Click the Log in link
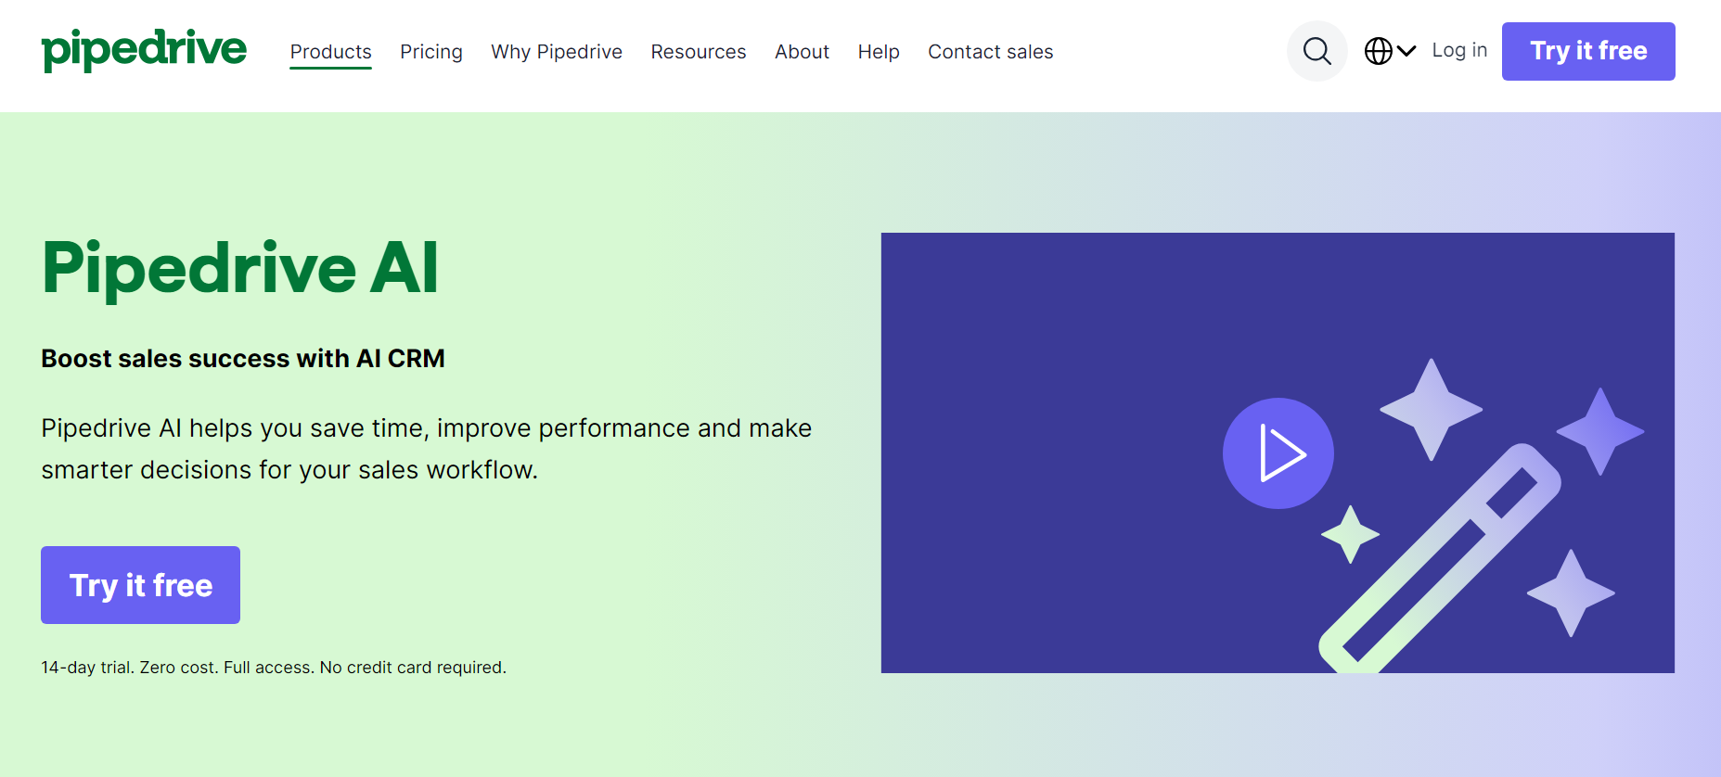This screenshot has height=777, width=1721. [x=1458, y=51]
